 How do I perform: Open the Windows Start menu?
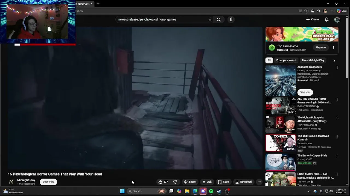pyautogui.click(x=122, y=191)
